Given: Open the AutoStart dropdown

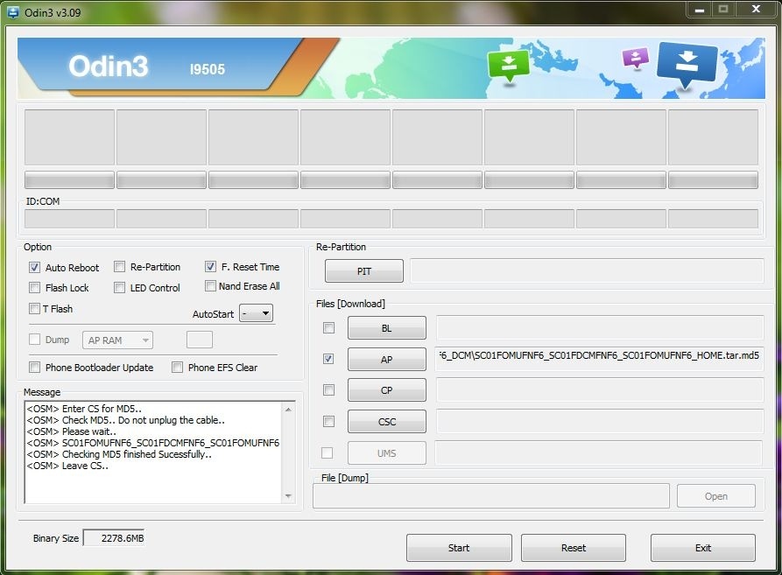Looking at the screenshot, I should click(256, 313).
